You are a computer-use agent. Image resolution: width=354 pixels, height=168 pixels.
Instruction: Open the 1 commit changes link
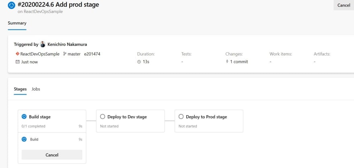[239, 62]
